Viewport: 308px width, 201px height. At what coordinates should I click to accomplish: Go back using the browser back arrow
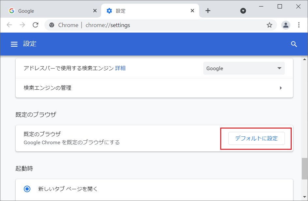[9, 25]
